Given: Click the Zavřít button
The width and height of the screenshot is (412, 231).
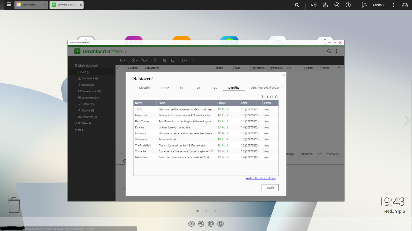Looking at the screenshot, I should coord(270,188).
